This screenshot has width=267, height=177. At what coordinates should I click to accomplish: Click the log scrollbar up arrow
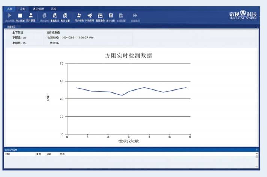click(x=257, y=153)
